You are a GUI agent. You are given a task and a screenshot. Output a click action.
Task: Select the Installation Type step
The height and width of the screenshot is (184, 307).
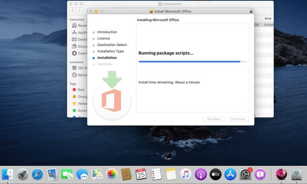tap(111, 51)
